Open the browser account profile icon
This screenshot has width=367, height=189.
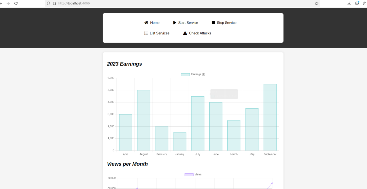(357, 3)
